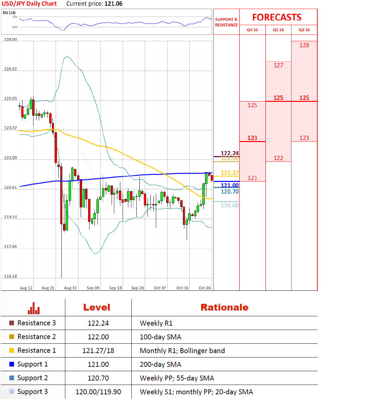
Task: Click the Oct 26 date axis label
Action: [x=205, y=288]
